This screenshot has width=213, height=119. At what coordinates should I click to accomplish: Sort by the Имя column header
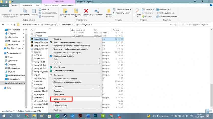[32, 30]
